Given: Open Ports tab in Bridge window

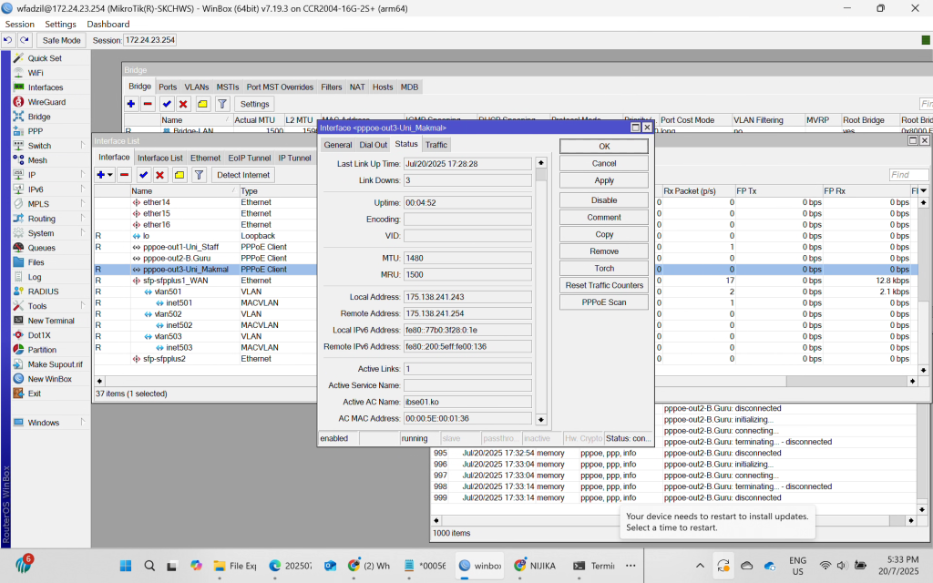Looking at the screenshot, I should (168, 87).
